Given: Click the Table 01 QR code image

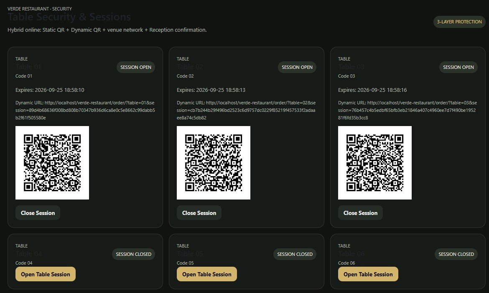Looking at the screenshot, I should [x=52, y=162].
